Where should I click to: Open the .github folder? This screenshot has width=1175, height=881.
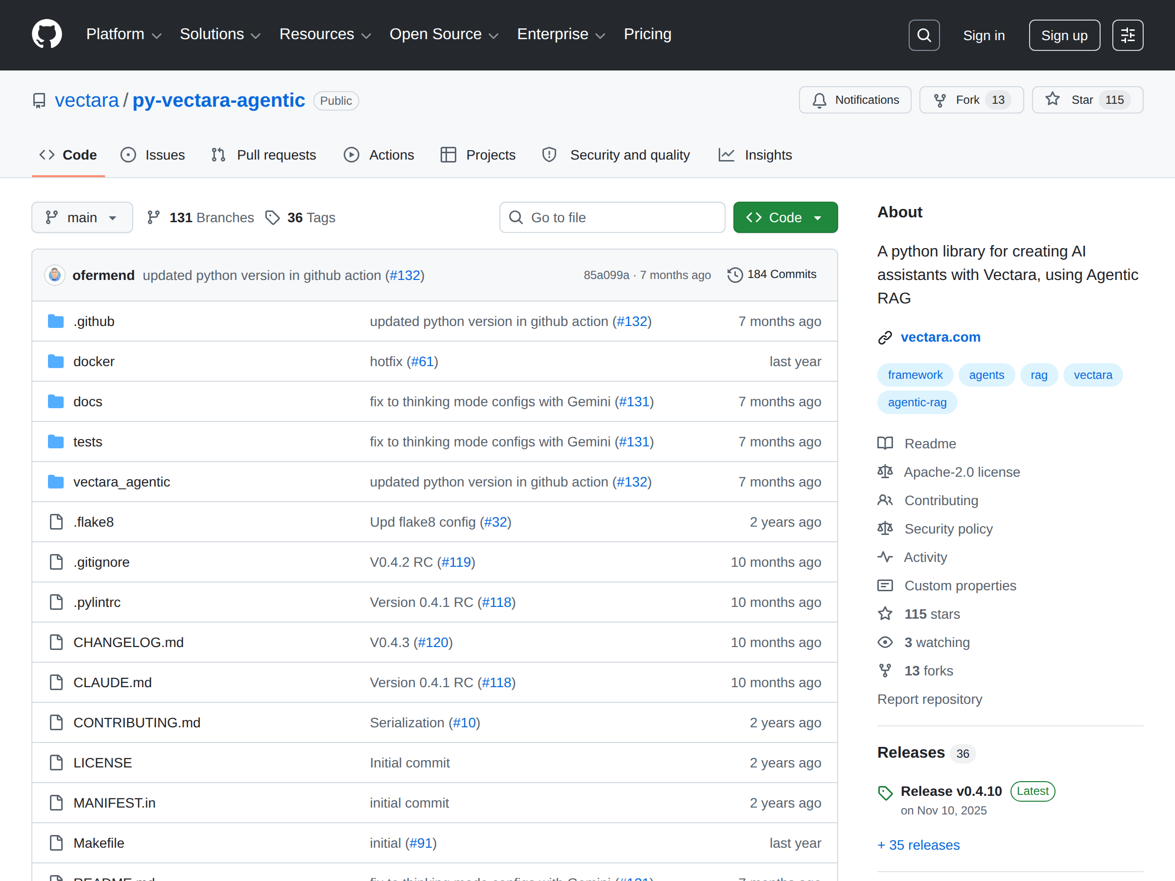[x=94, y=321]
